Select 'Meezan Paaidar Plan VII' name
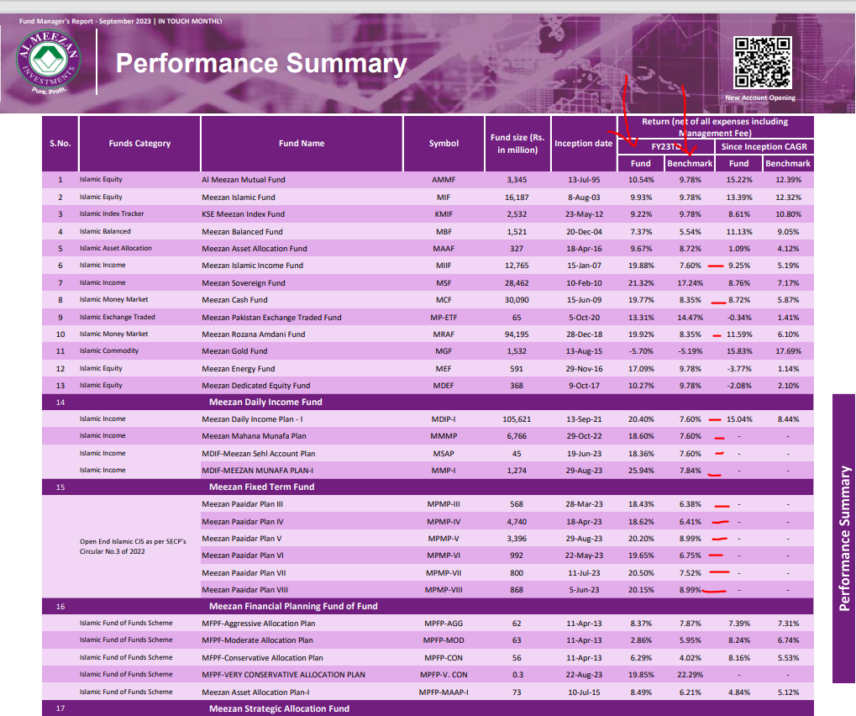Viewport: 856px width, 716px height. [x=244, y=573]
